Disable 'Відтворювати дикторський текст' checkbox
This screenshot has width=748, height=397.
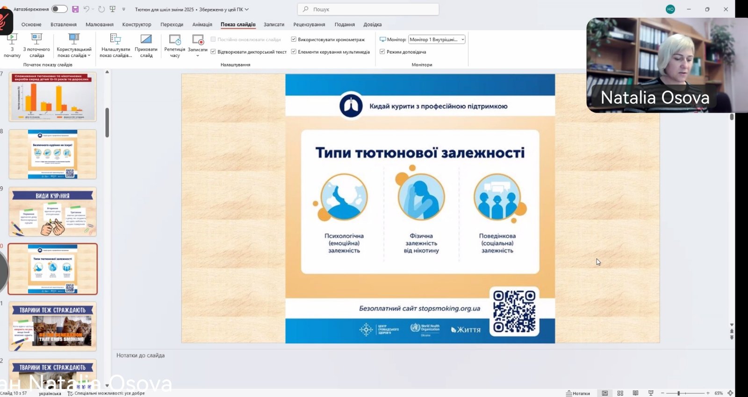click(x=213, y=52)
